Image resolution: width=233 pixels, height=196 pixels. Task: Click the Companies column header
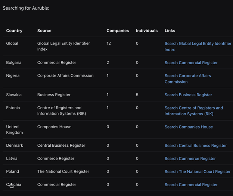click(118, 31)
